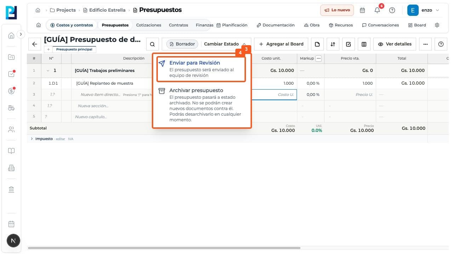Screen dimensions: 453x254
Task: Click the notifications bell icon
Action: pyautogui.click(x=377, y=10)
